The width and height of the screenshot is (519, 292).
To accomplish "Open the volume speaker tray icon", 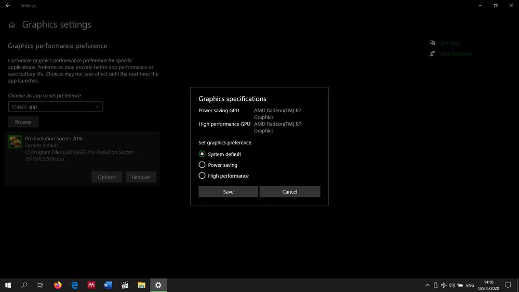I will [x=452, y=285].
